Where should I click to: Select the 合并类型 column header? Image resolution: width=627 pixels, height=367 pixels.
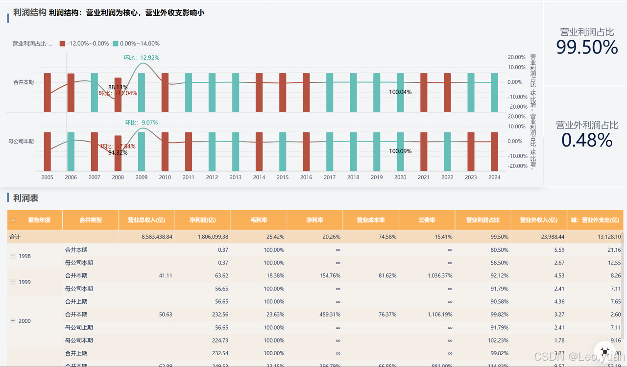pyautogui.click(x=91, y=220)
